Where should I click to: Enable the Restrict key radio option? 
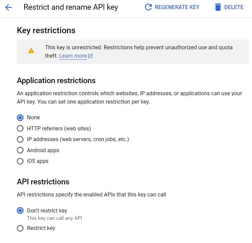(20, 228)
